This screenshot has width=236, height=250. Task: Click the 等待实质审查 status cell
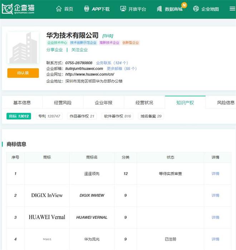coord(170,173)
